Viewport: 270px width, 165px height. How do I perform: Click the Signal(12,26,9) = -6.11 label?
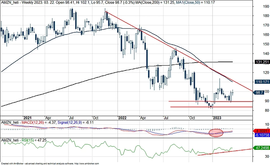pyautogui.click(x=76, y=122)
